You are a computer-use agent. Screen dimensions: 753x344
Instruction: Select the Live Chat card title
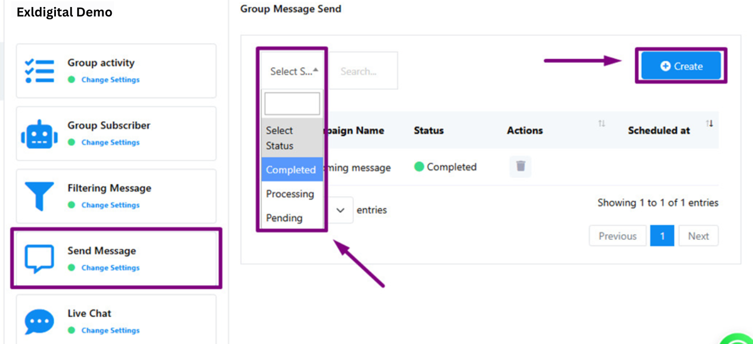[x=89, y=313]
